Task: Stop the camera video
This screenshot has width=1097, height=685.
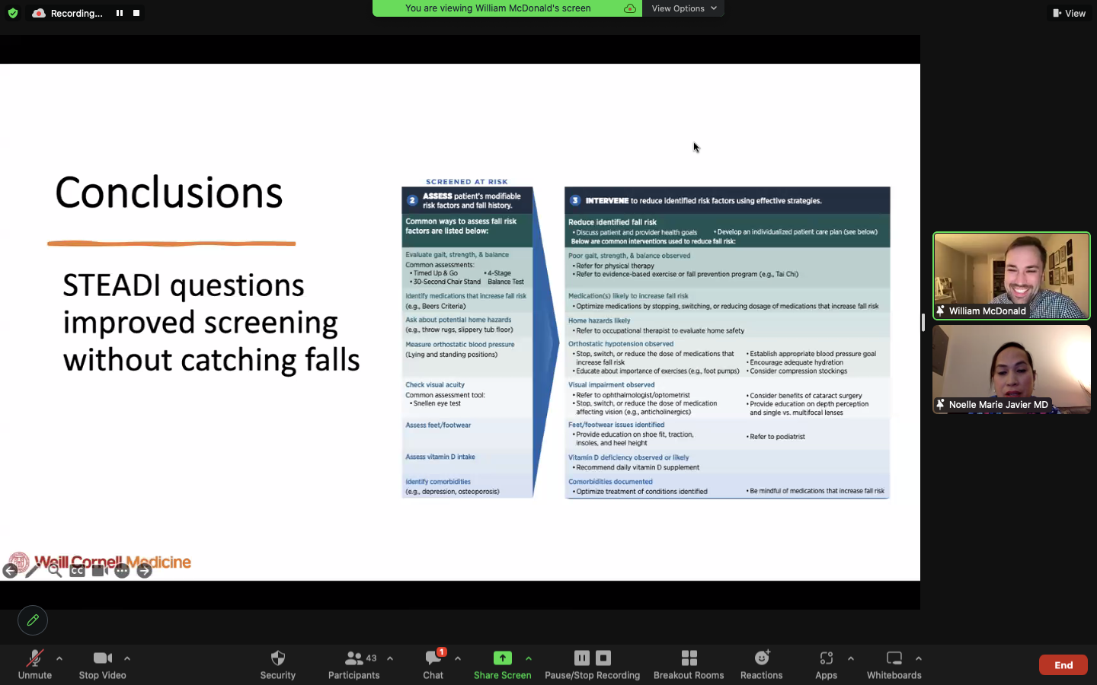Action: (103, 664)
